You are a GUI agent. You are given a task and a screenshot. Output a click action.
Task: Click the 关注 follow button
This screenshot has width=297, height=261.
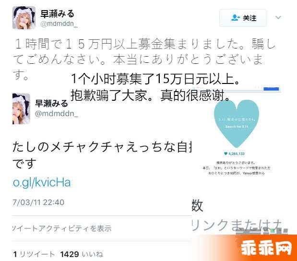tap(243, 18)
